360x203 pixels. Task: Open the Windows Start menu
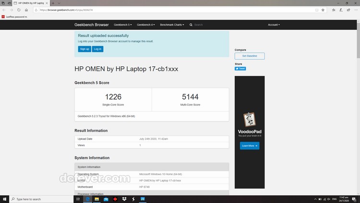coord(5,199)
